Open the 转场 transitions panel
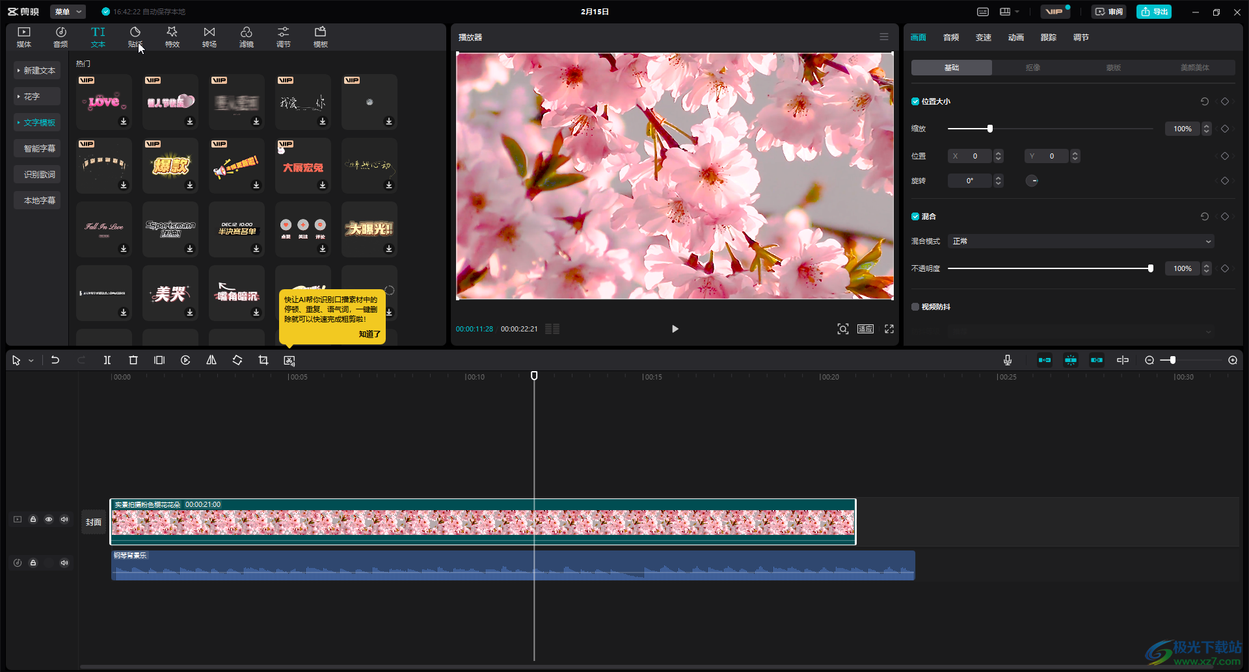The image size is (1249, 672). pos(209,37)
